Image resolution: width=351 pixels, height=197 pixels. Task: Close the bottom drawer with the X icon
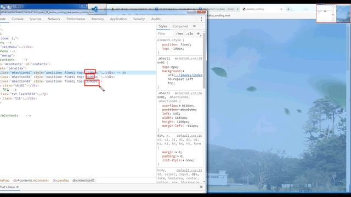coord(201,187)
